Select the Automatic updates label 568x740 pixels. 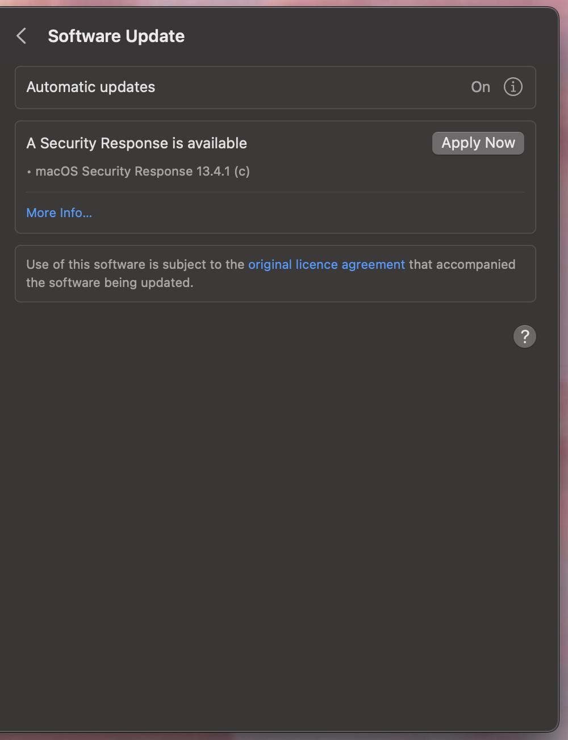(91, 87)
